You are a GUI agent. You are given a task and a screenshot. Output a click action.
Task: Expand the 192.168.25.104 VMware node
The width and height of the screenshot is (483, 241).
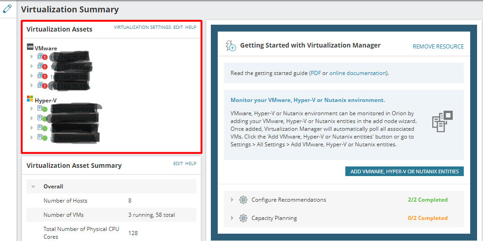(x=32, y=85)
